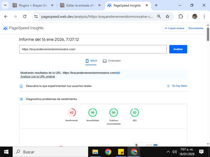Switch to the Ordenador tab
This screenshot has height=157, width=210.
112,61
